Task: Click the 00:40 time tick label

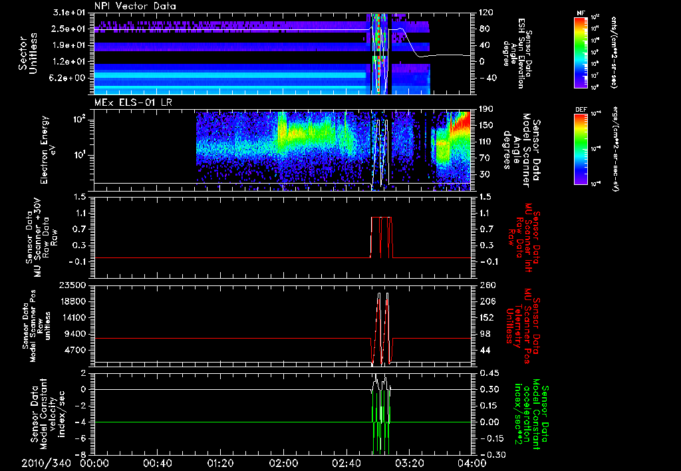Action: pos(157,463)
